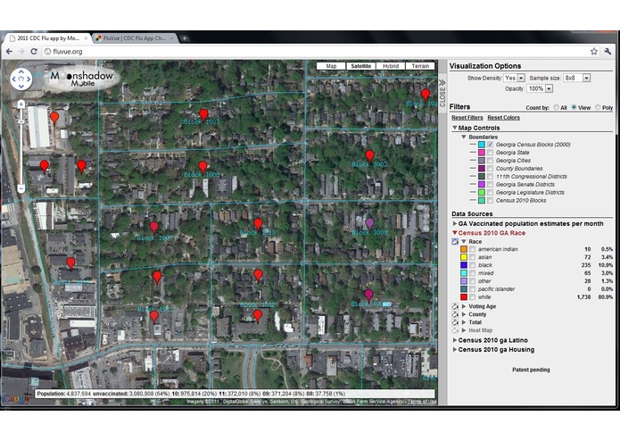This screenshot has height=441, width=620.
Task: Click the Voting Age layer paint icon
Action: (455, 306)
